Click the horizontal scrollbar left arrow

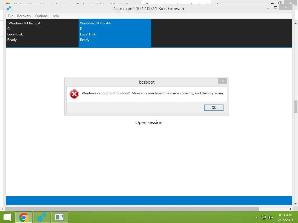click(2, 209)
